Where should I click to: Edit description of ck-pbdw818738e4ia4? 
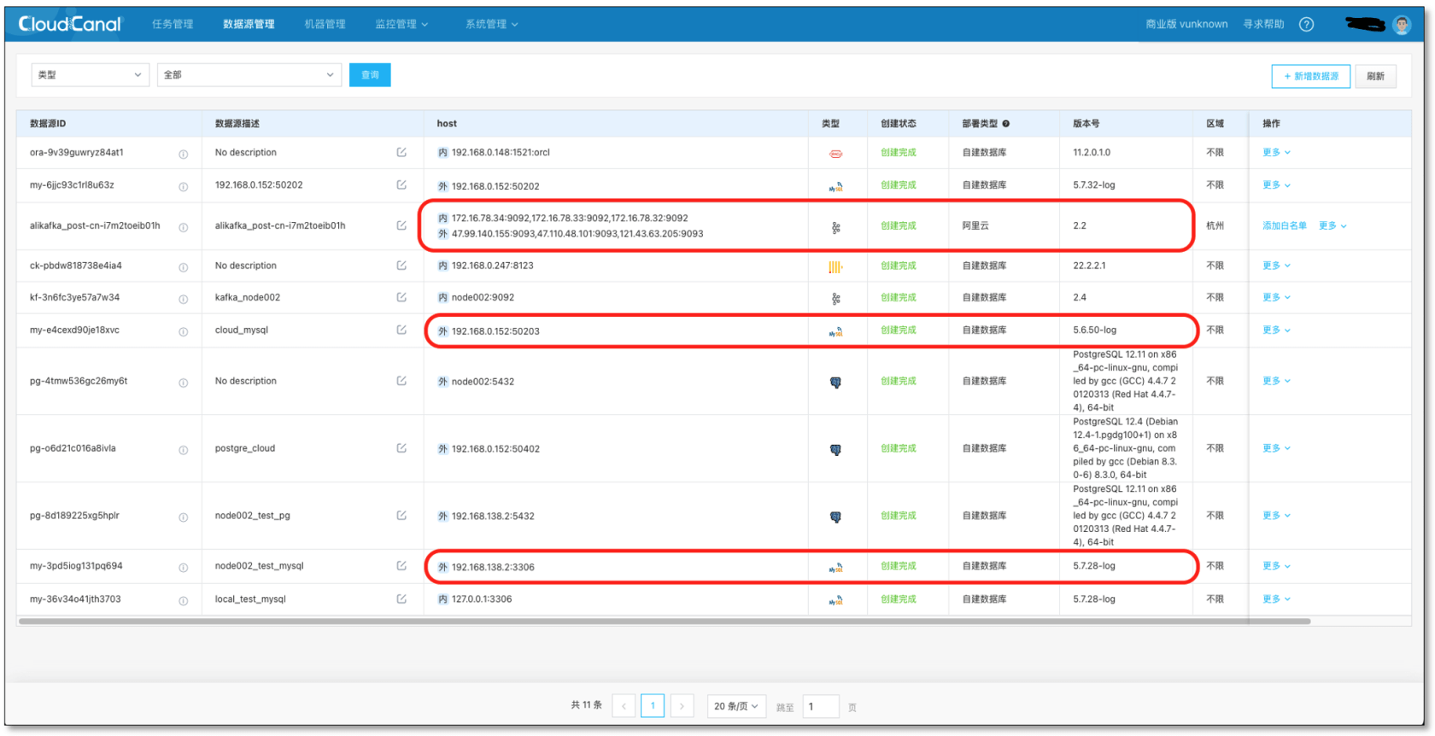401,266
